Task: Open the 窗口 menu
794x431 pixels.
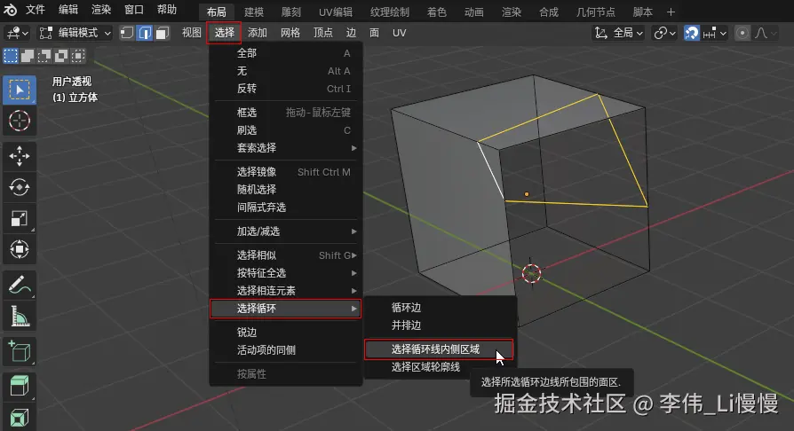Action: 134,10
